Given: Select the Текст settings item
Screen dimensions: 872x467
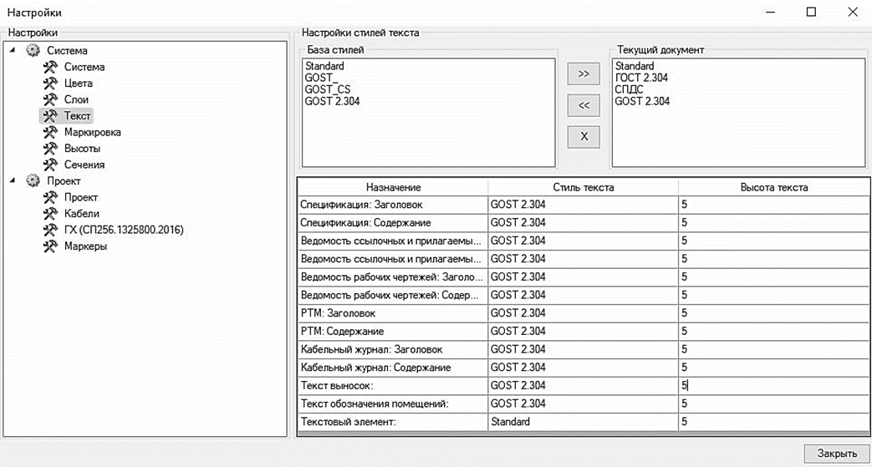Looking at the screenshot, I should [x=77, y=116].
